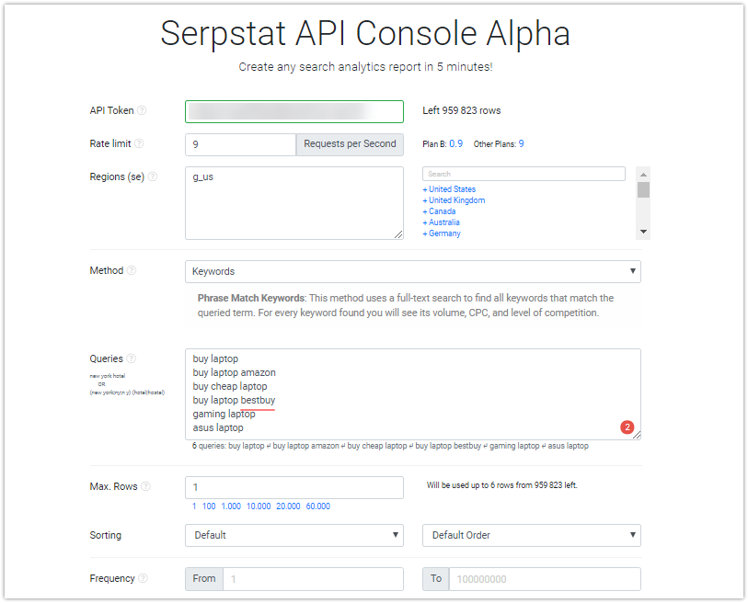Screen dimensions: 748x603
Task: Set rate to Other Plans value 9
Action: click(522, 143)
